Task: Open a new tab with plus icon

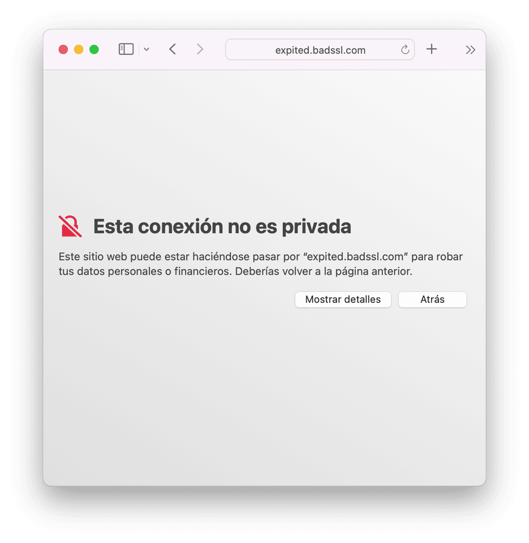Action: click(432, 49)
